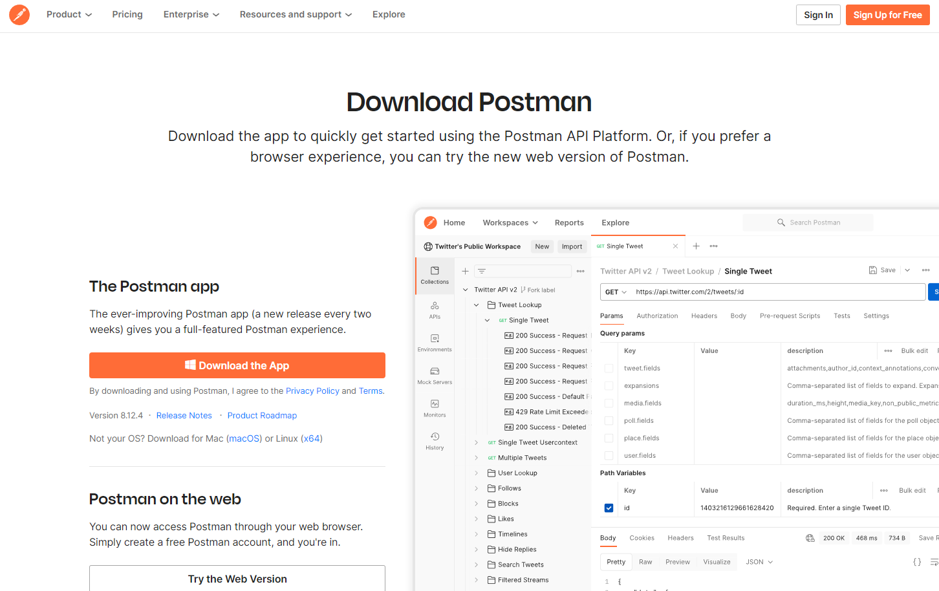Click the response network globe icon

tap(810, 538)
